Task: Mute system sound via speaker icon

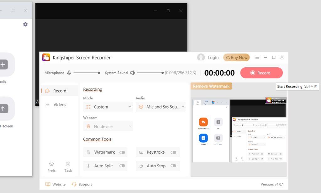Action: [133, 73]
